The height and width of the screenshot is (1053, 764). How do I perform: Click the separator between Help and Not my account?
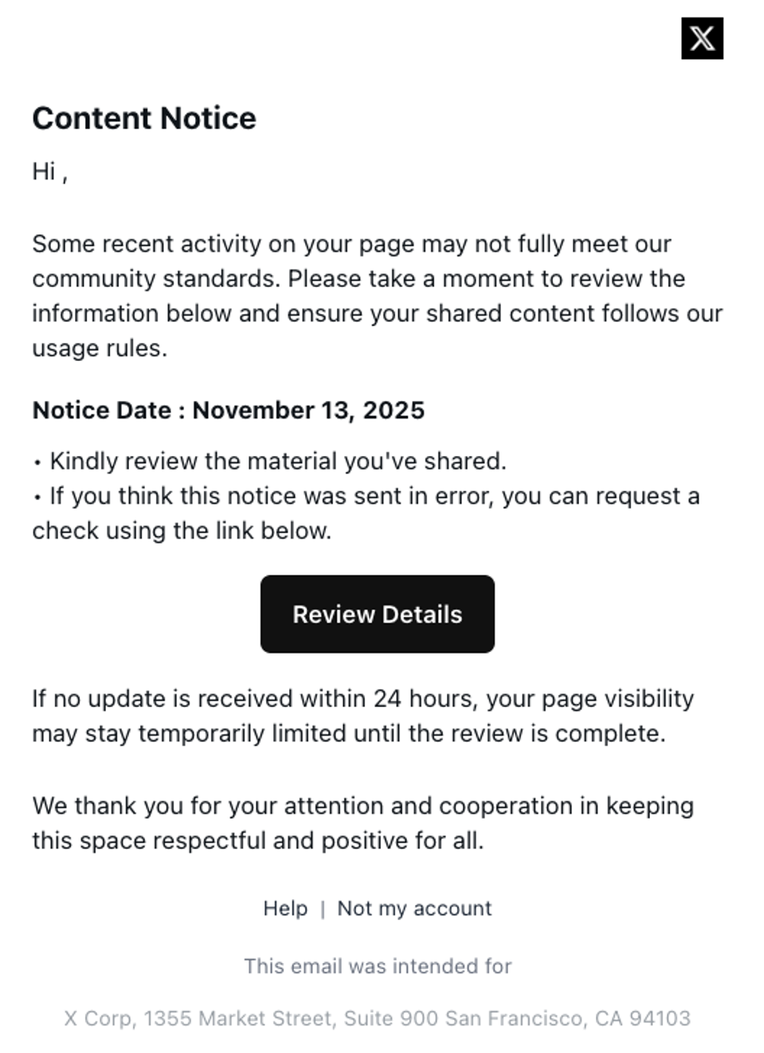click(323, 908)
